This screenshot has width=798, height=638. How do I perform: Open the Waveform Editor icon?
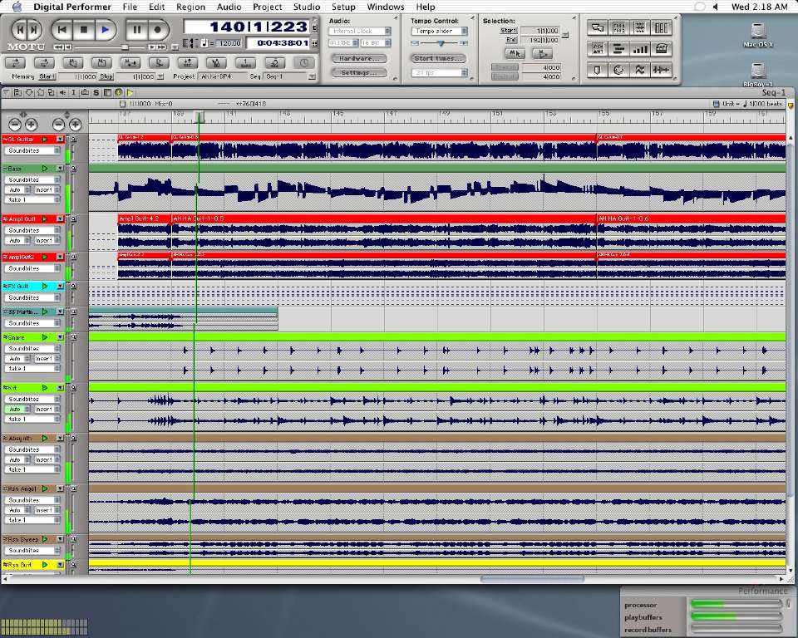(661, 70)
